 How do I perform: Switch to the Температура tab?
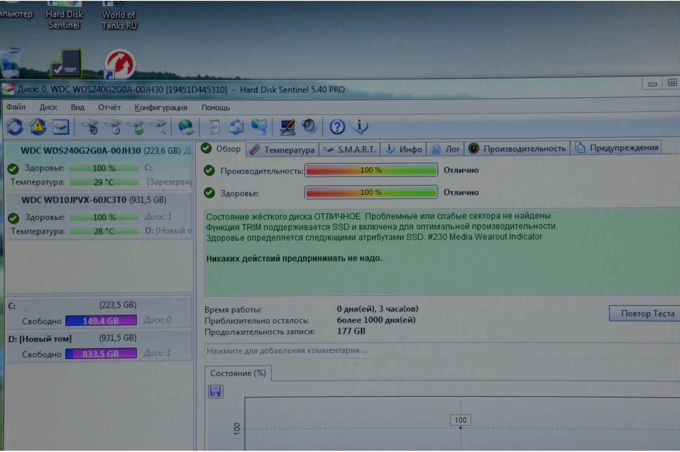point(283,149)
